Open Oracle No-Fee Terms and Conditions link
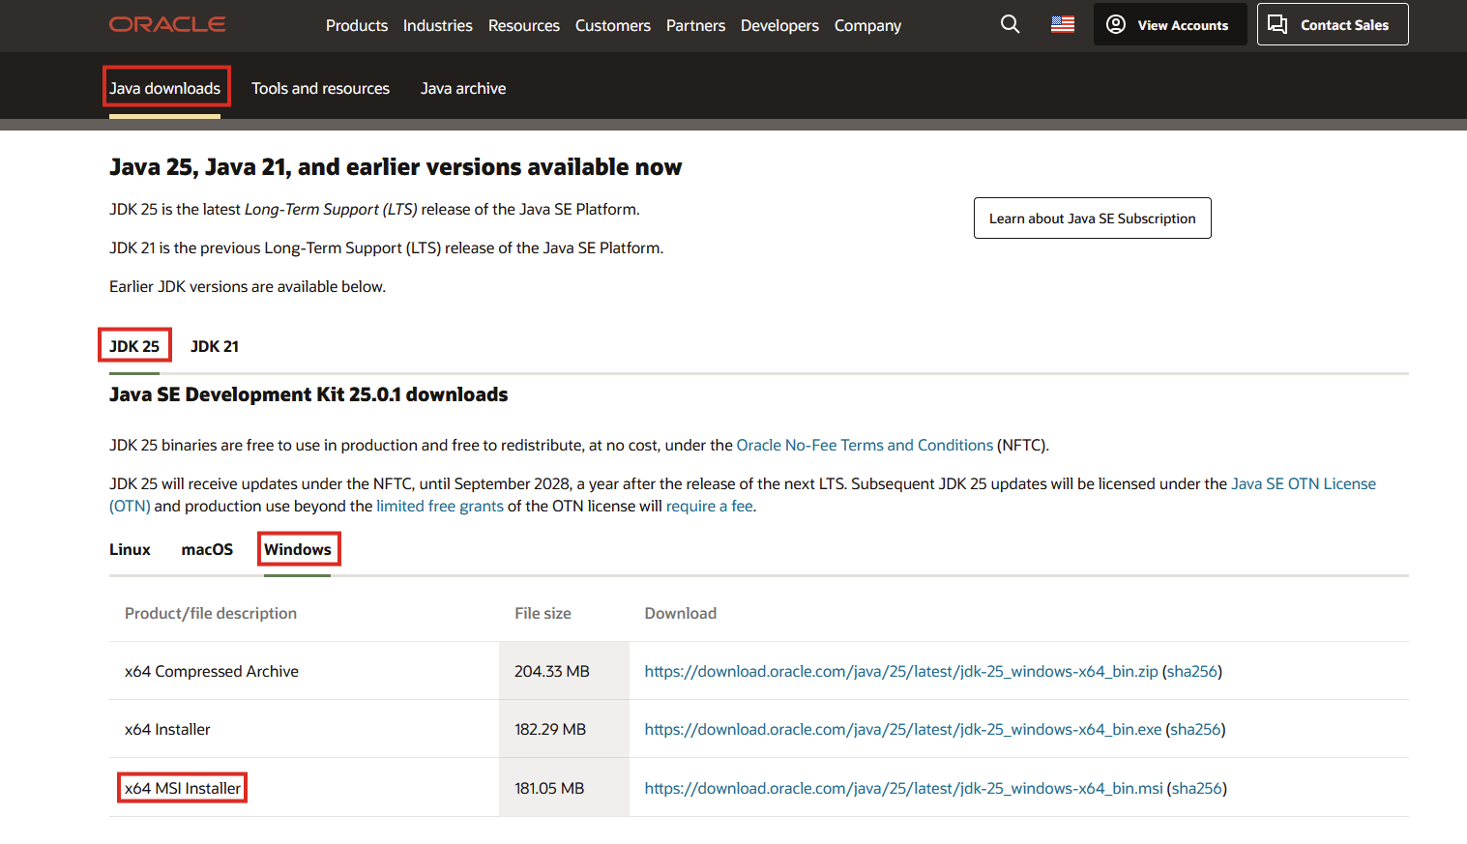The height and width of the screenshot is (844, 1467). coord(865,445)
